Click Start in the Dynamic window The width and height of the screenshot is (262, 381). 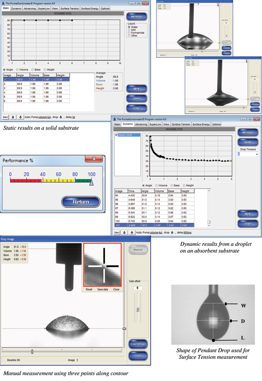[x=117, y=232]
